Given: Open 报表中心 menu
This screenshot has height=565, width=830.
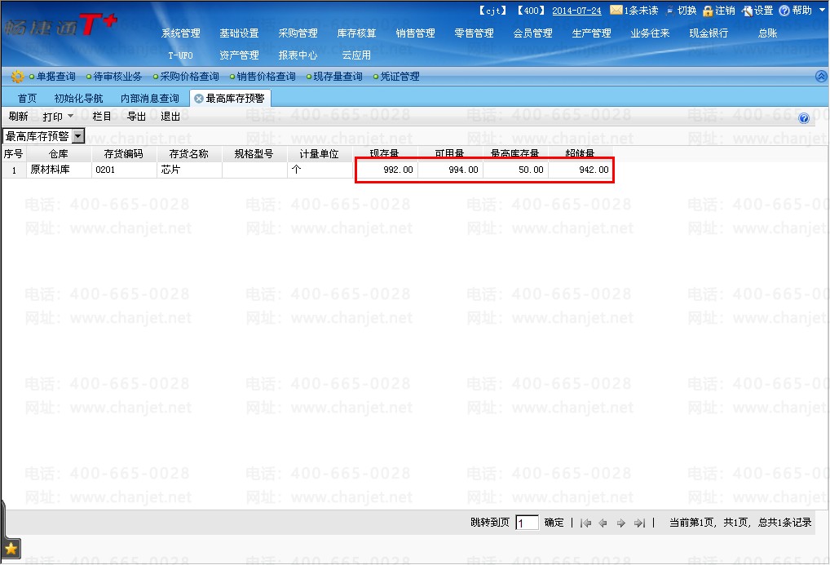Looking at the screenshot, I should pyautogui.click(x=298, y=55).
